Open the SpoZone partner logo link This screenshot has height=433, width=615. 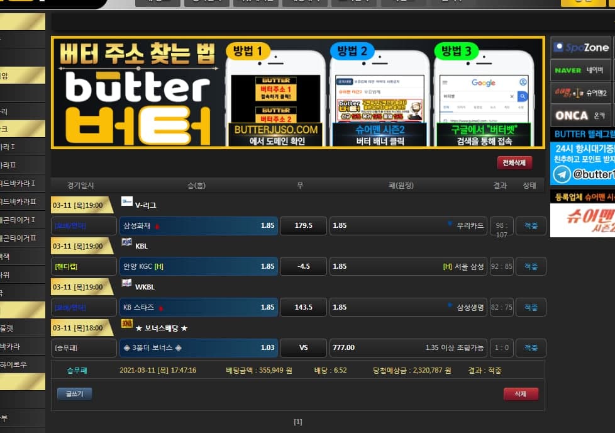point(582,48)
